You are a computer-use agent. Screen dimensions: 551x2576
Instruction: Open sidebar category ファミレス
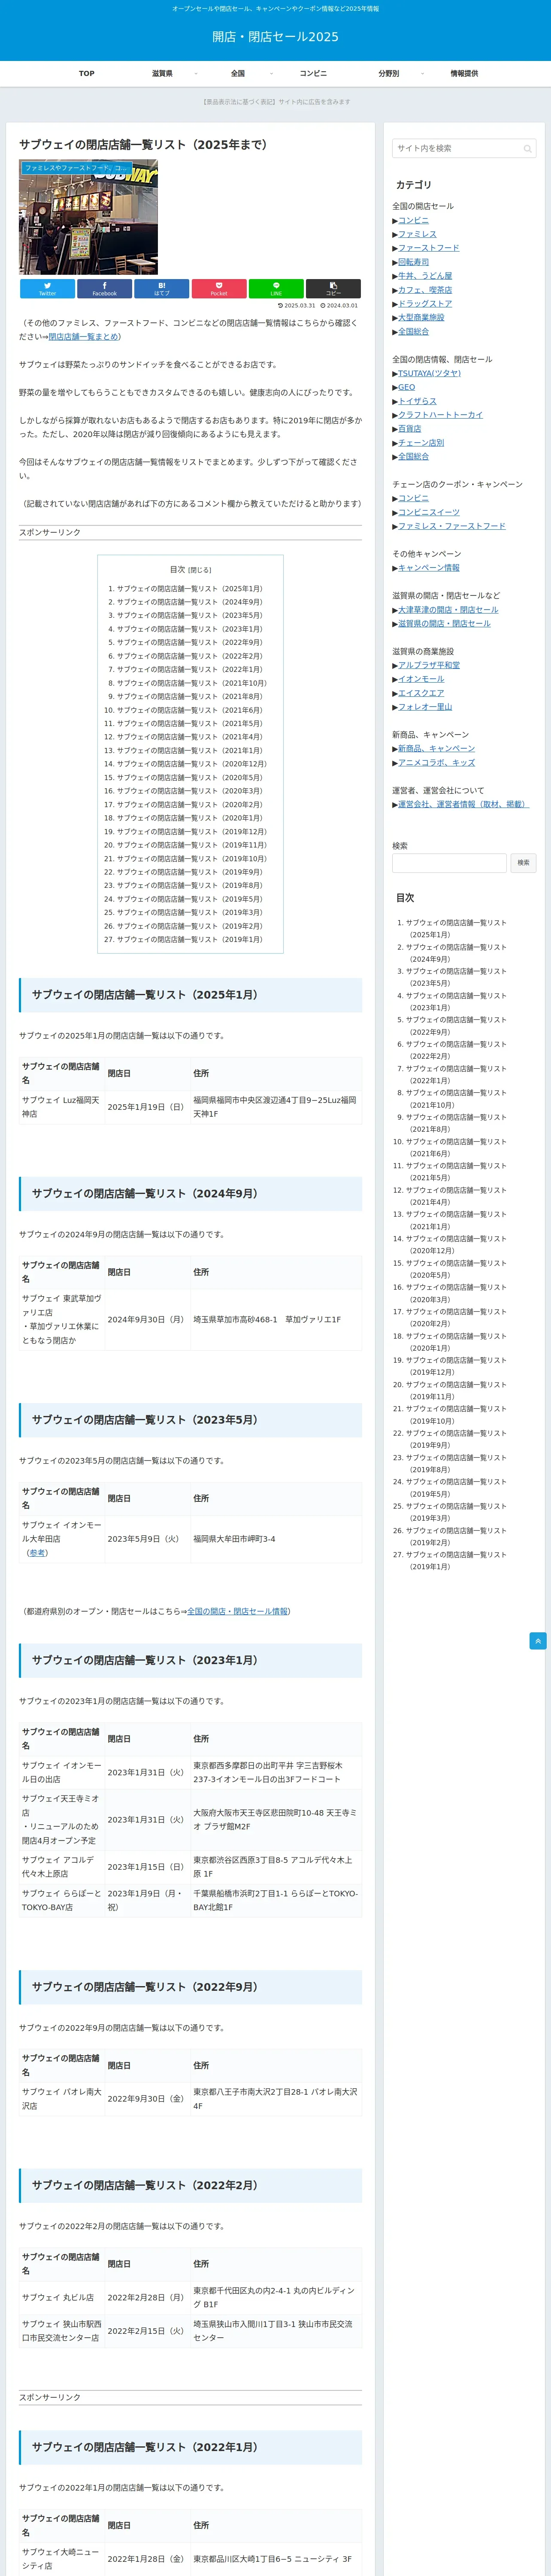(417, 234)
